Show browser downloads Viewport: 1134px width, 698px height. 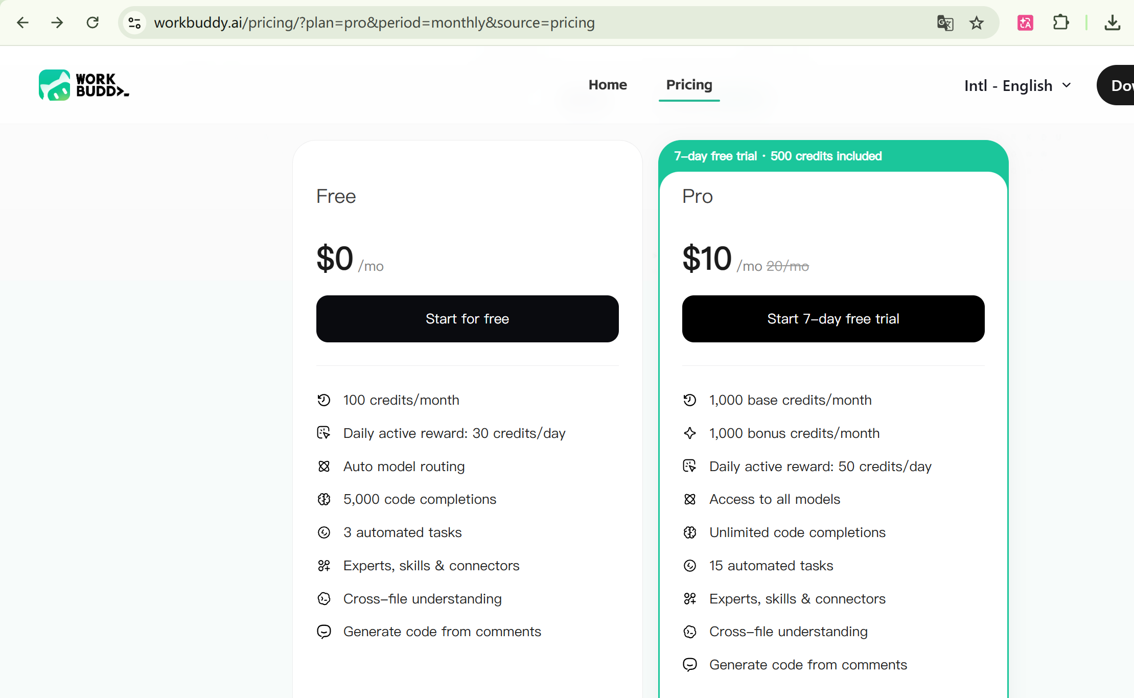tap(1113, 22)
